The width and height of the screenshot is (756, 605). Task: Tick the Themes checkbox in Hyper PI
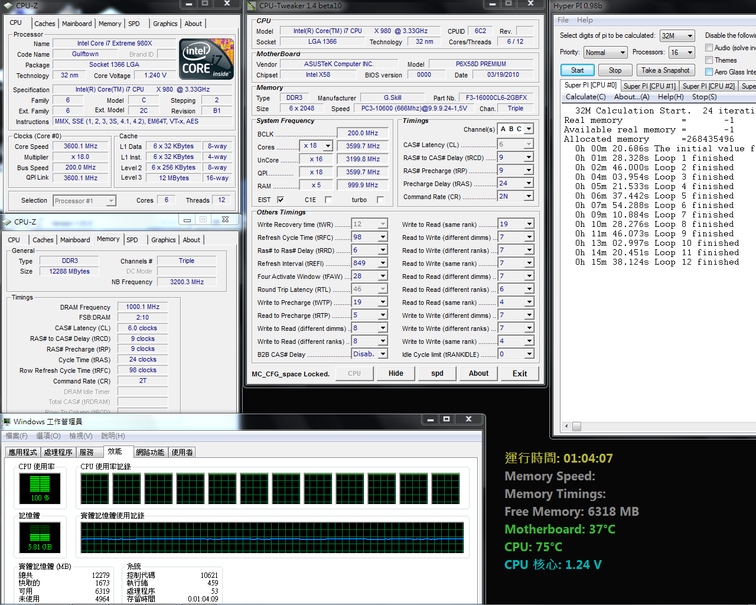tap(709, 60)
